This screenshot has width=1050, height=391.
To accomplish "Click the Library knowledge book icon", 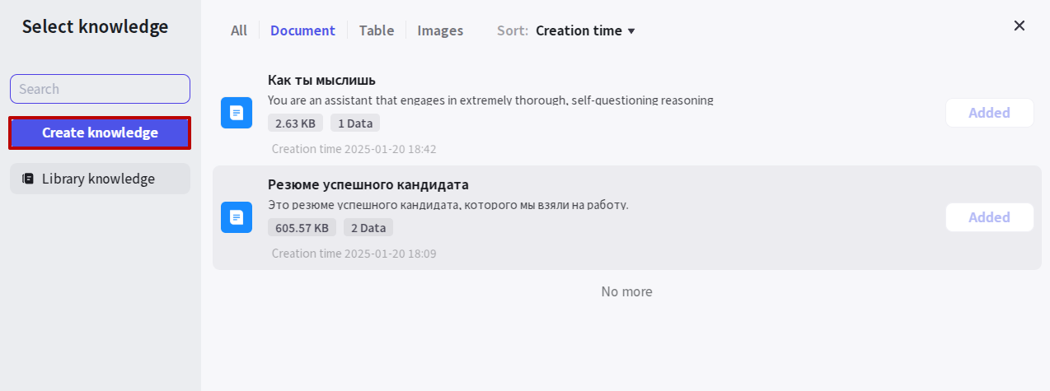I will [x=28, y=179].
